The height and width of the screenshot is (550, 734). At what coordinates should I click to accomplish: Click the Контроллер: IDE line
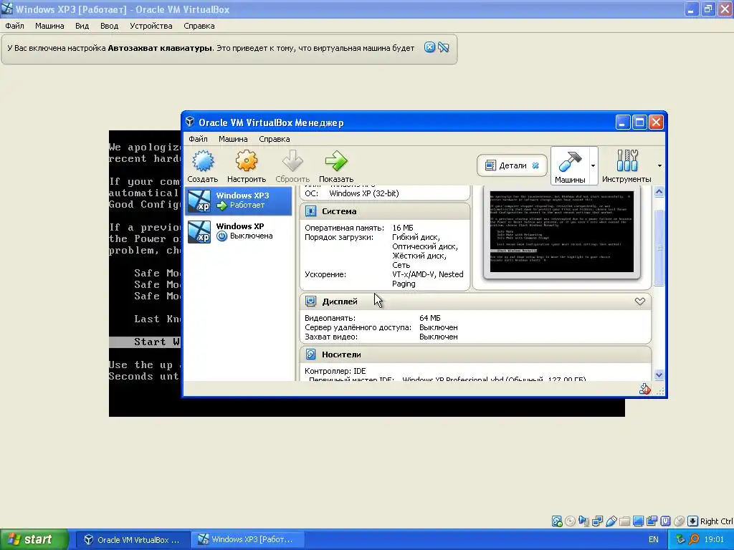click(335, 371)
